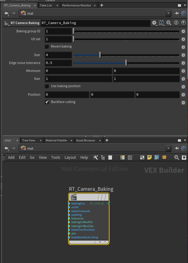Open gear menu for Minimum row
This screenshot has width=188, height=263.
183,71
